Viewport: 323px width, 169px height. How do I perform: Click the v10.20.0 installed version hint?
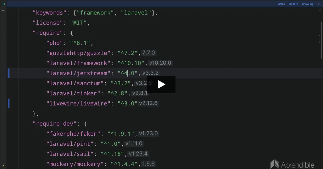tap(160, 63)
